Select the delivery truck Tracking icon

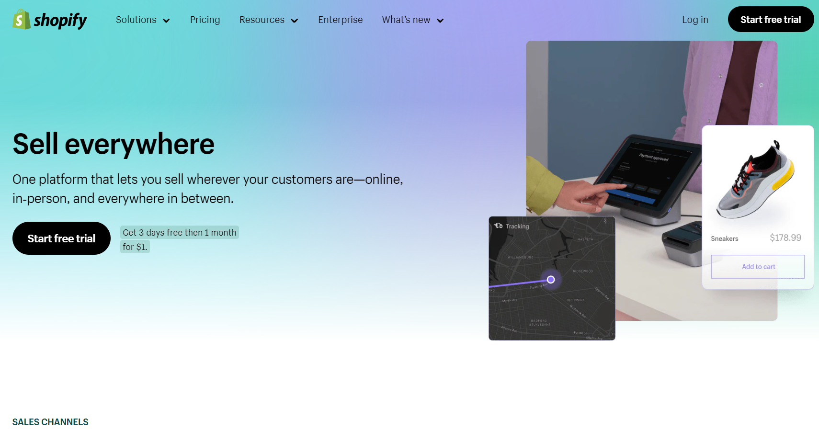pos(499,226)
